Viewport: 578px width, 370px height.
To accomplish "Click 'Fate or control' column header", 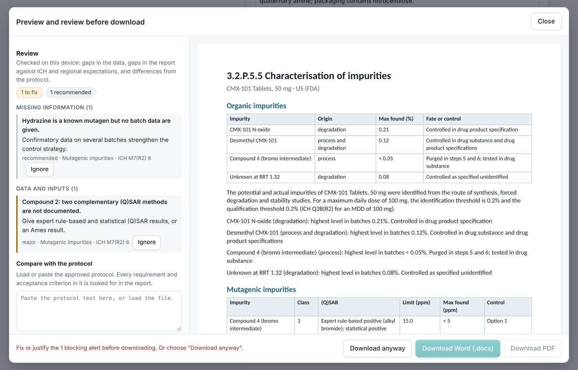I will click(x=477, y=119).
